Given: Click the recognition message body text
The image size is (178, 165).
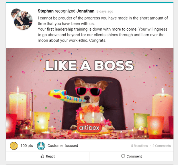Looking at the screenshot, I should (x=103, y=29).
